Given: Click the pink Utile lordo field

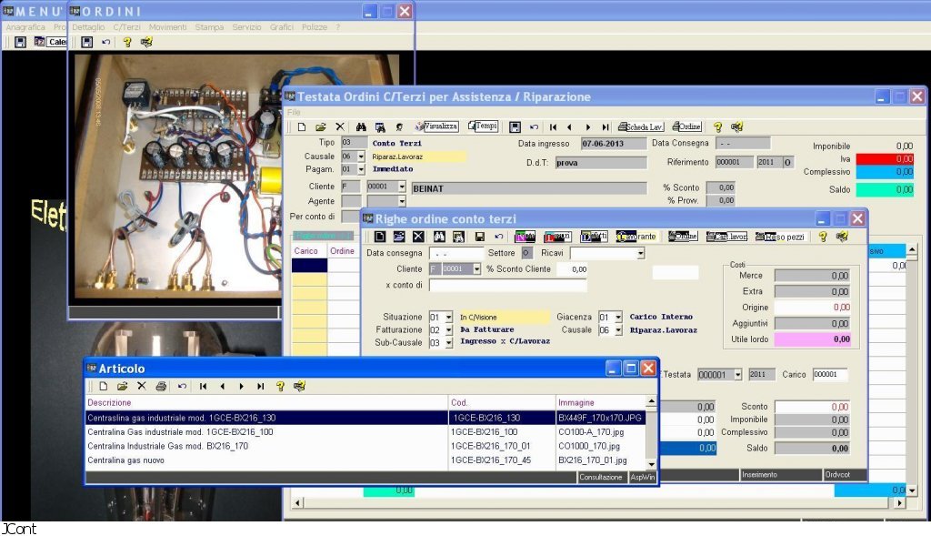Looking at the screenshot, I should pos(812,339).
